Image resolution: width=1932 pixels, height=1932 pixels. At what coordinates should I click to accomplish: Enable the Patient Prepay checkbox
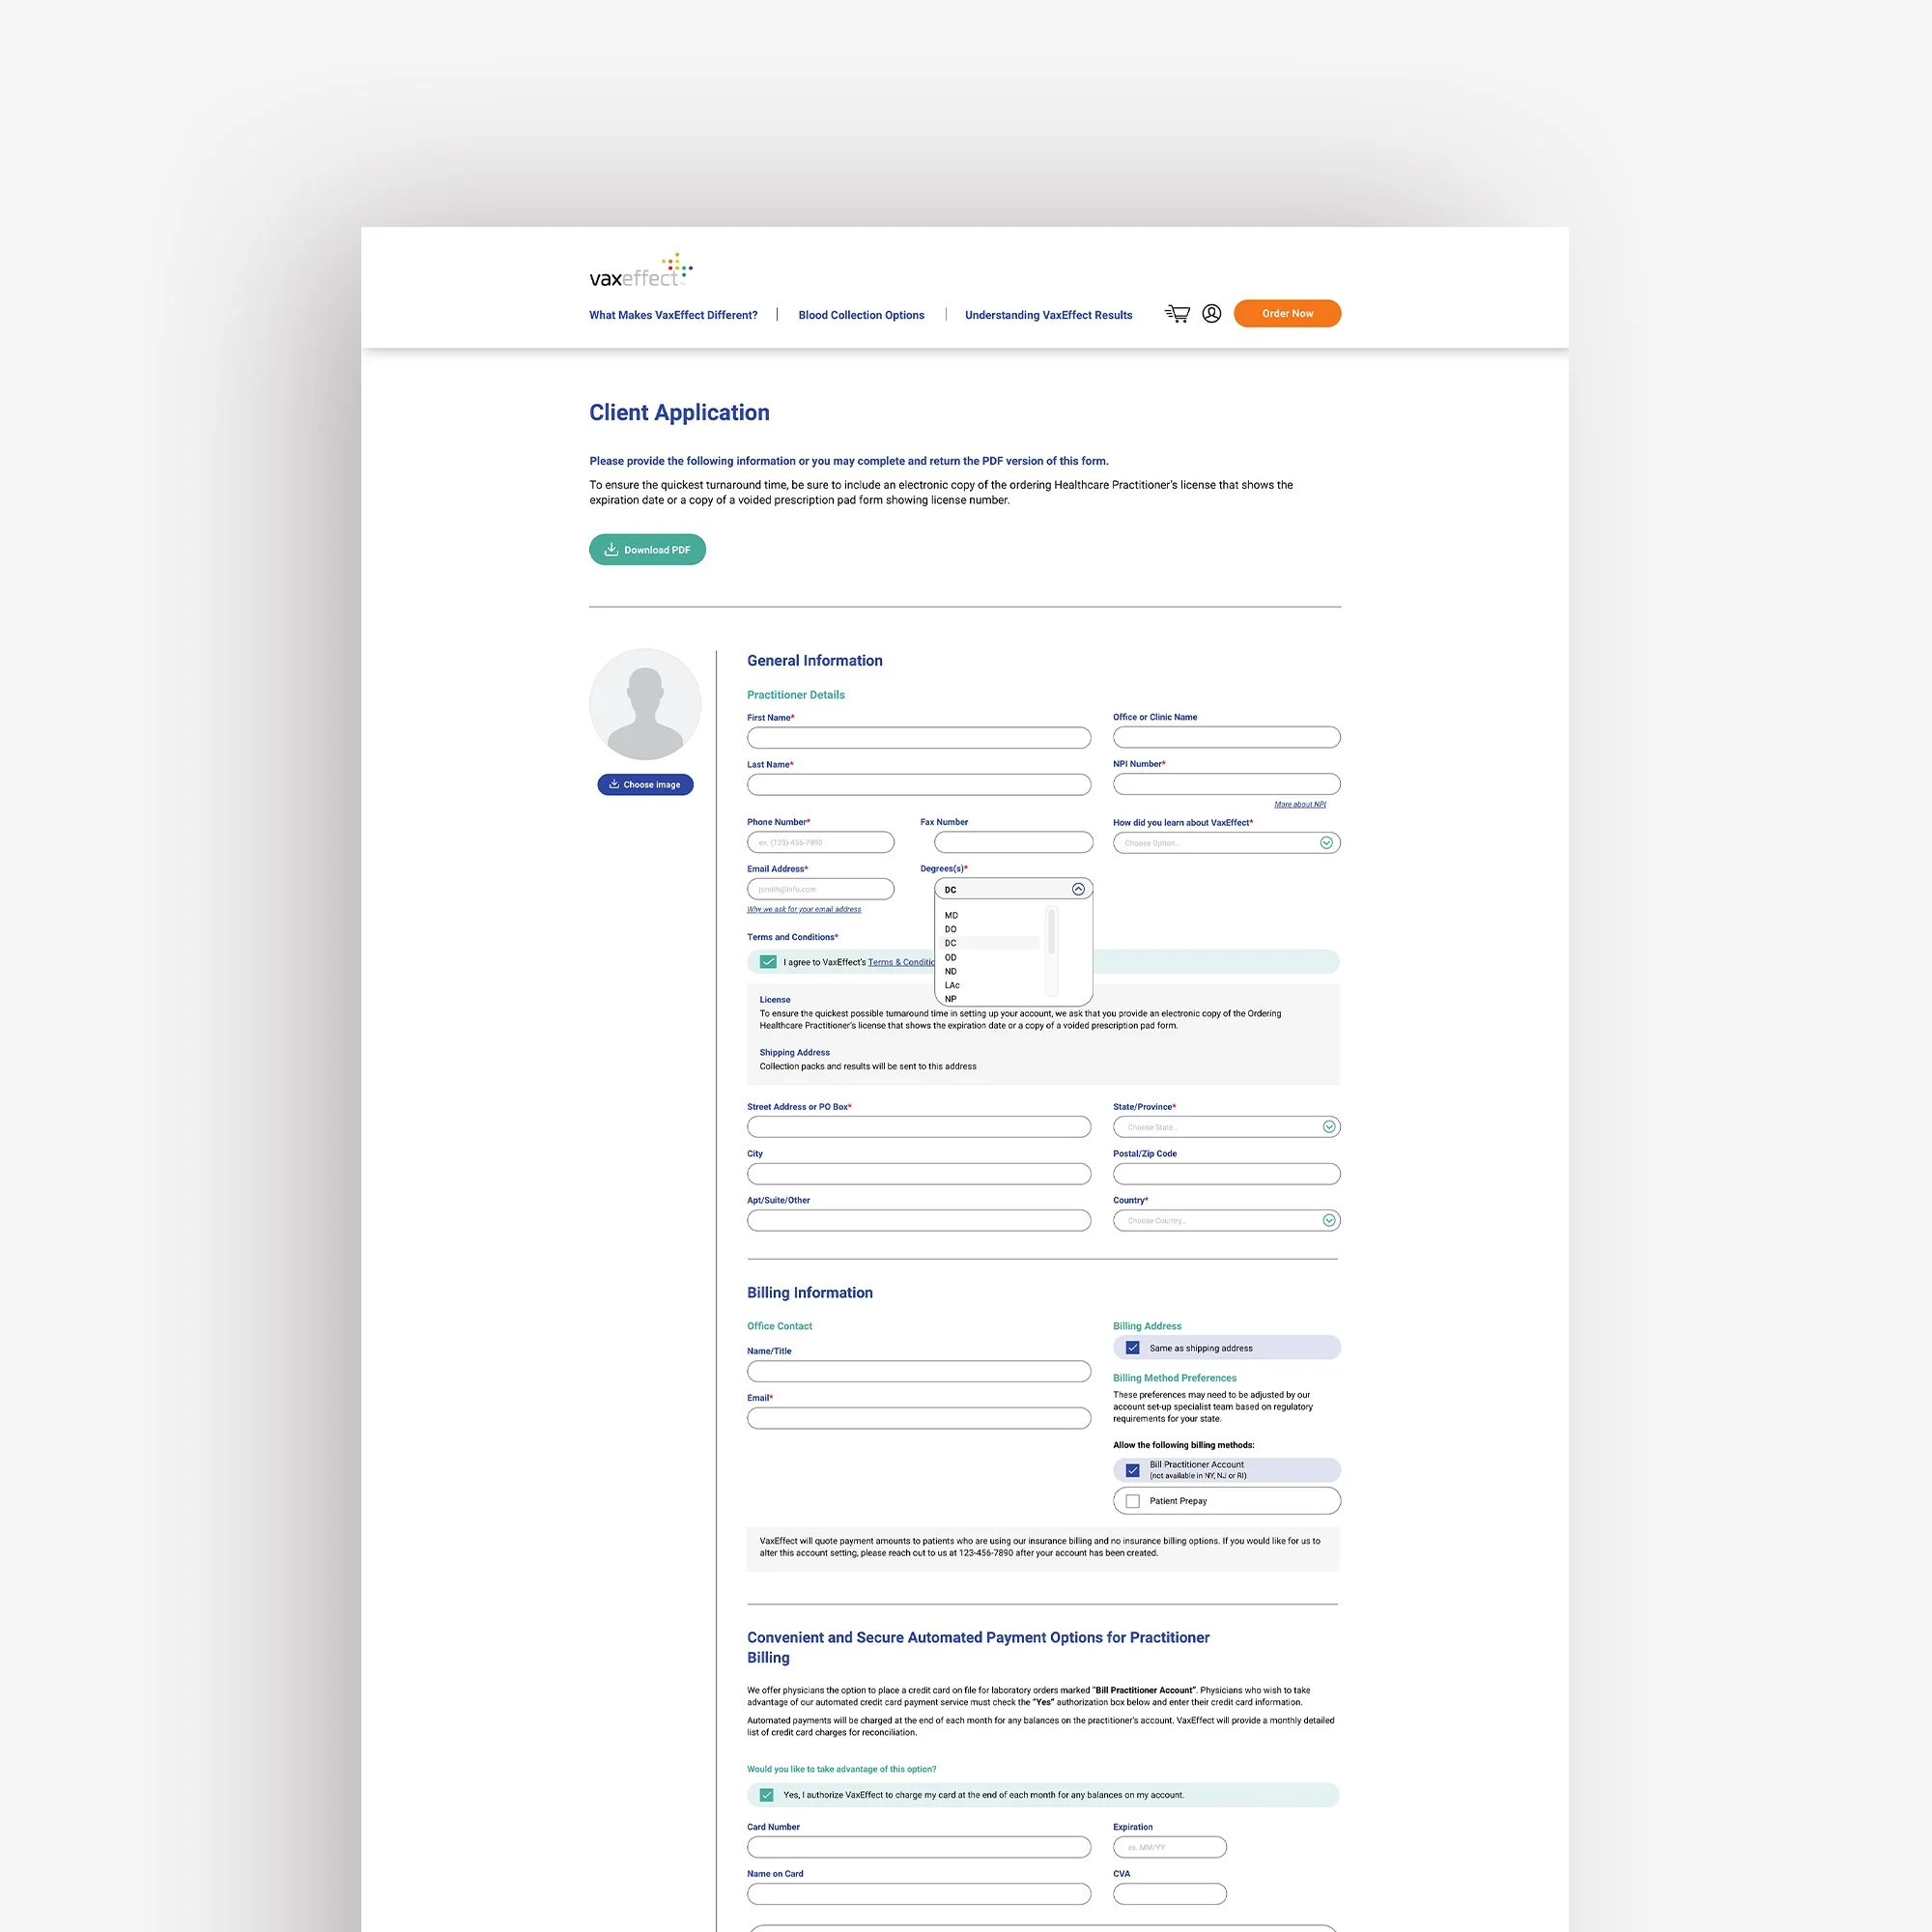coord(1132,1501)
